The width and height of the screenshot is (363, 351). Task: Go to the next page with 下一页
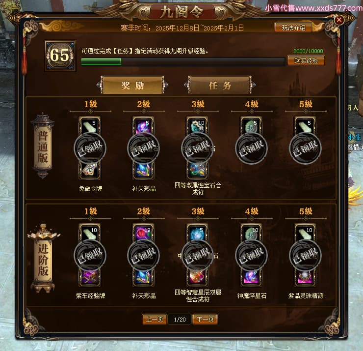click(205, 320)
